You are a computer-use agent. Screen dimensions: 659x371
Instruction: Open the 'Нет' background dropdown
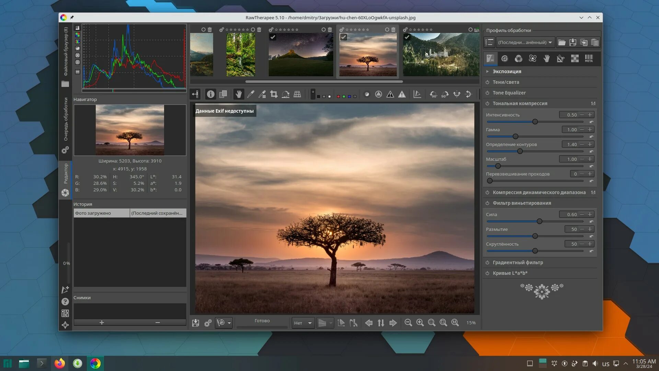click(303, 323)
